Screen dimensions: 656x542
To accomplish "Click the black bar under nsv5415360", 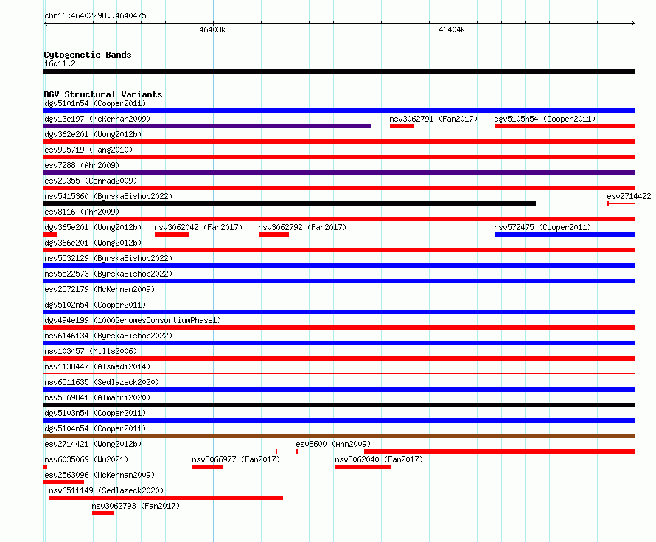I will [x=290, y=204].
